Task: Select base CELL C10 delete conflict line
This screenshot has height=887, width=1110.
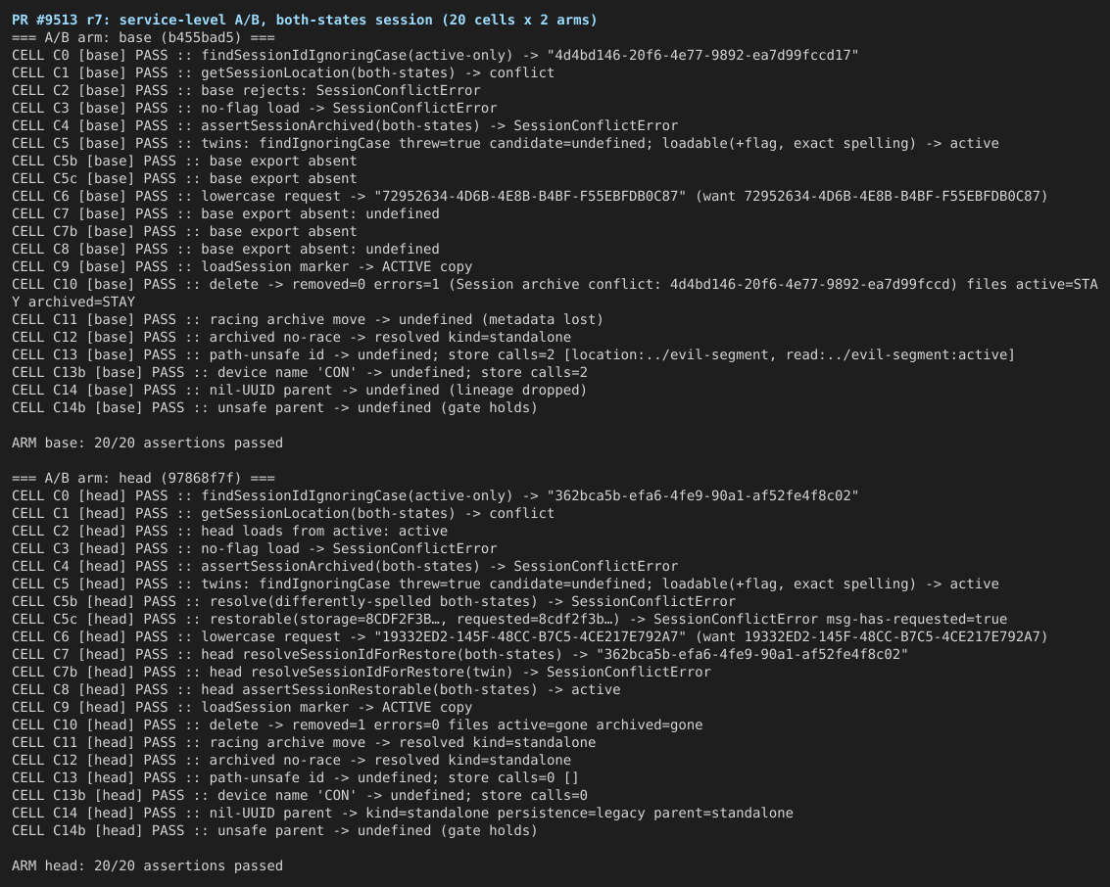Action: click(x=555, y=293)
